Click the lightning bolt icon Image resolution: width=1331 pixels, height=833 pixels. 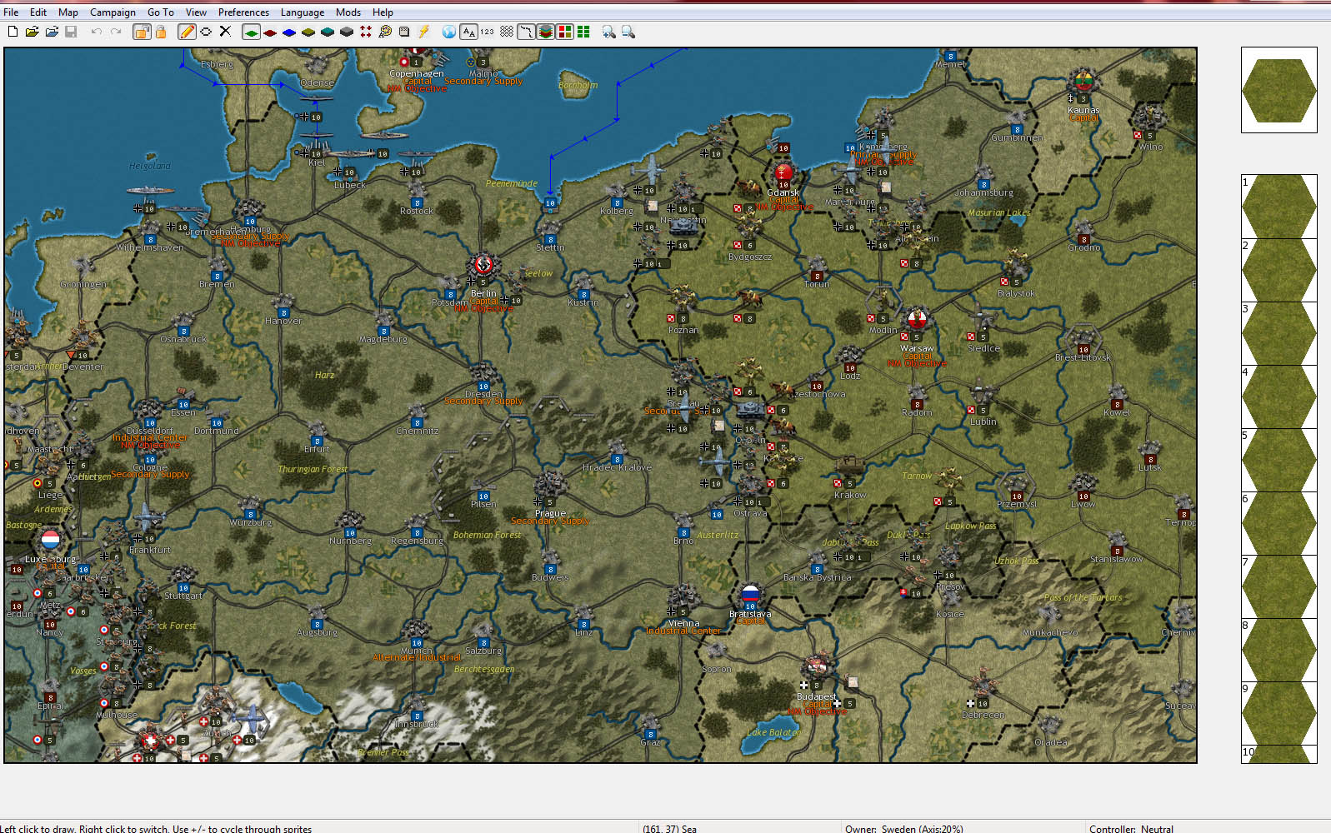click(x=423, y=32)
